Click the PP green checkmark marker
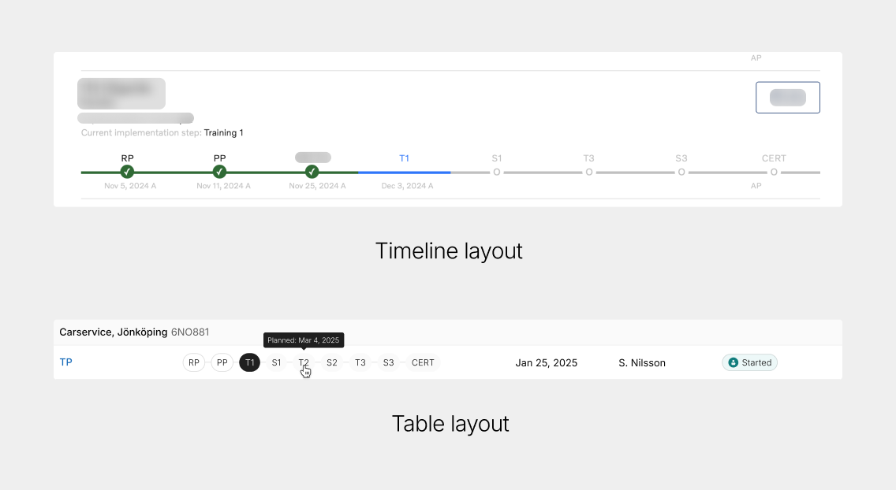Viewport: 896px width, 490px height. pyautogui.click(x=219, y=171)
